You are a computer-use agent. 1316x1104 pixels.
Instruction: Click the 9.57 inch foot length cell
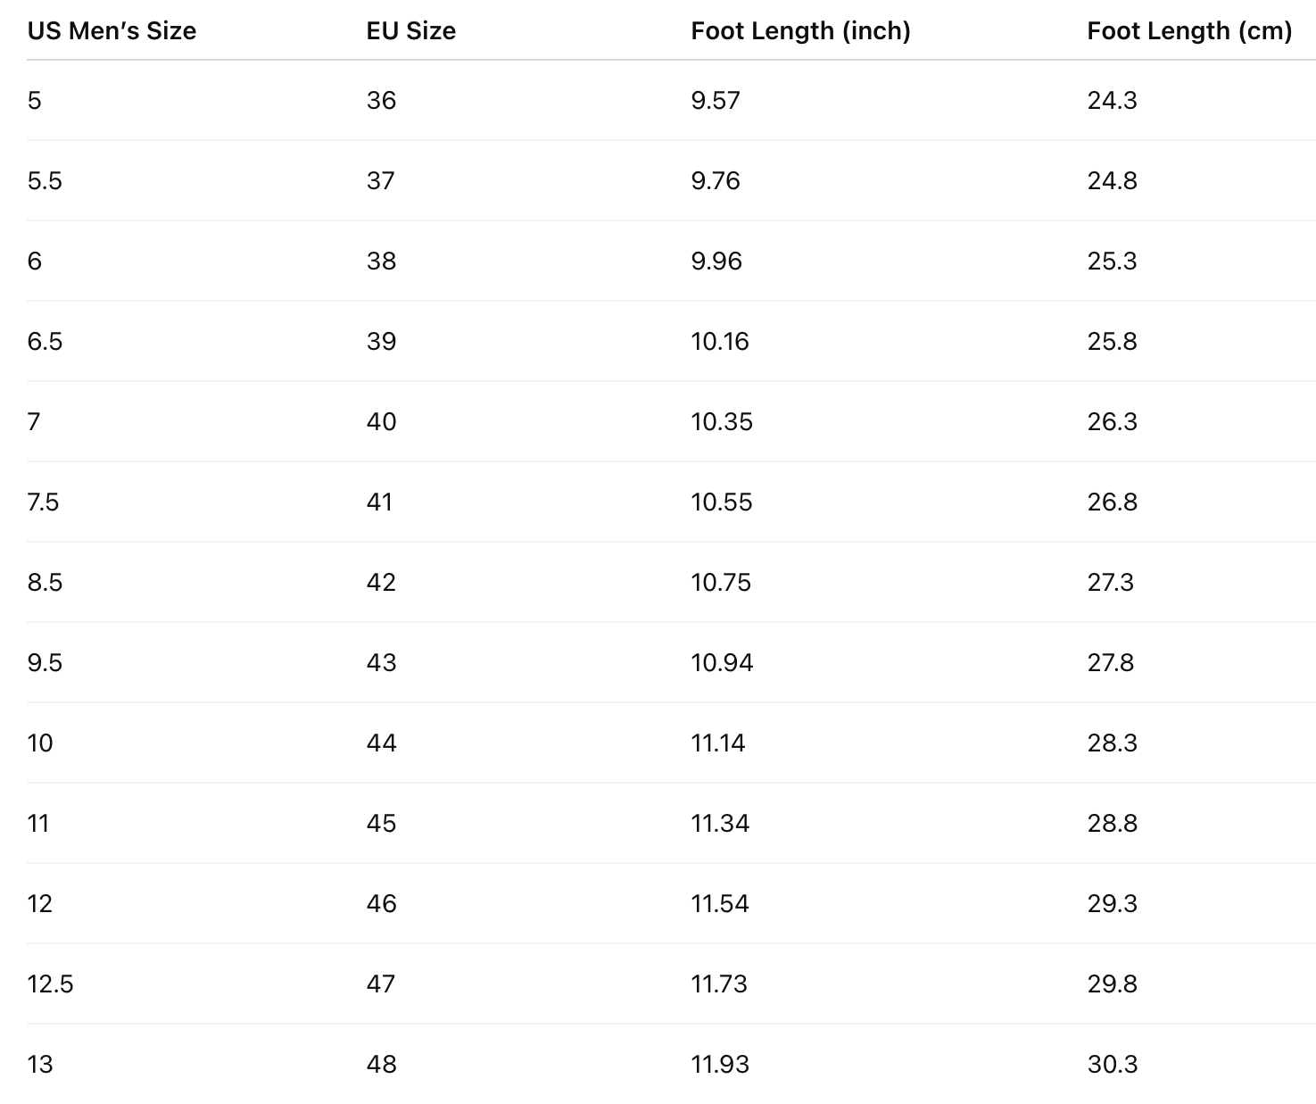(716, 100)
